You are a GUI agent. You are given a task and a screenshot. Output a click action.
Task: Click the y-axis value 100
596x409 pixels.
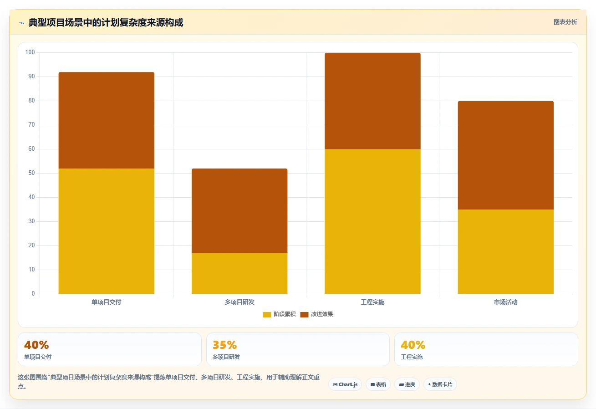[30, 52]
